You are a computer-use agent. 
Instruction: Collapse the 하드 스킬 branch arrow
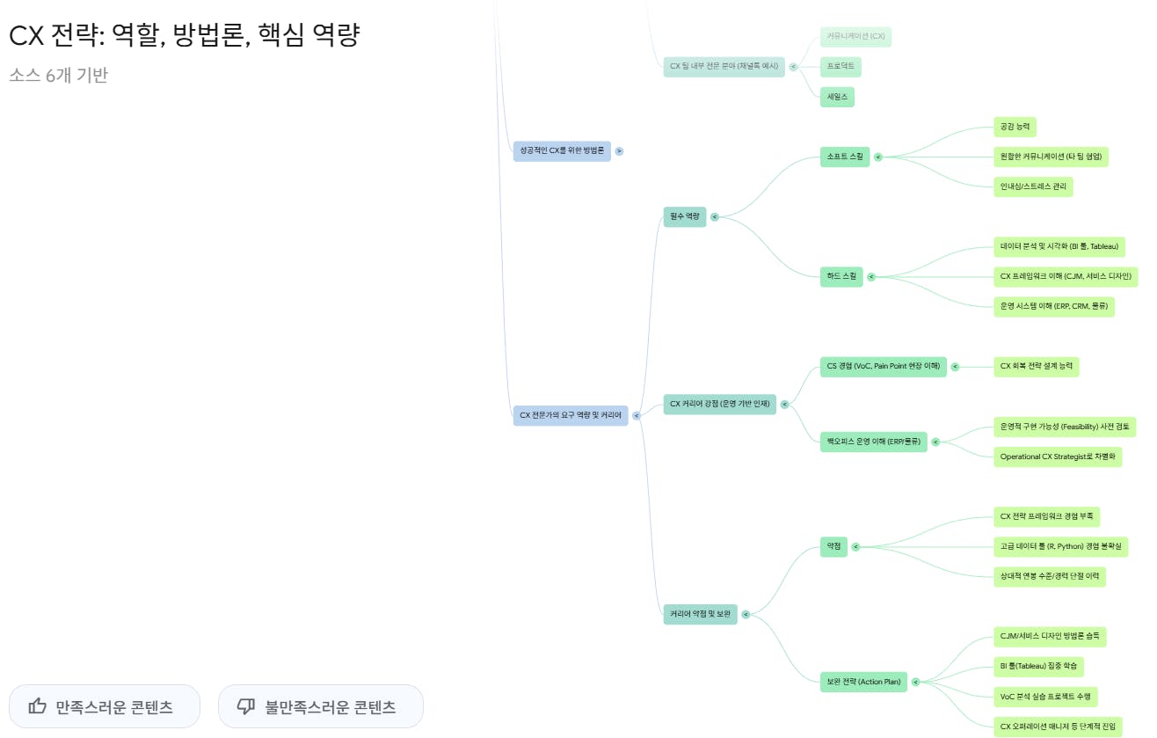coord(870,275)
